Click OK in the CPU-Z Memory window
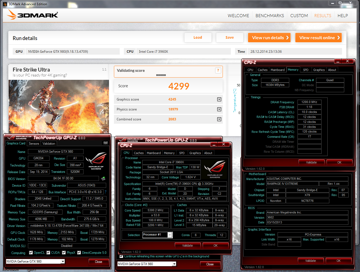The height and width of the screenshot is (272, 360). [339, 162]
